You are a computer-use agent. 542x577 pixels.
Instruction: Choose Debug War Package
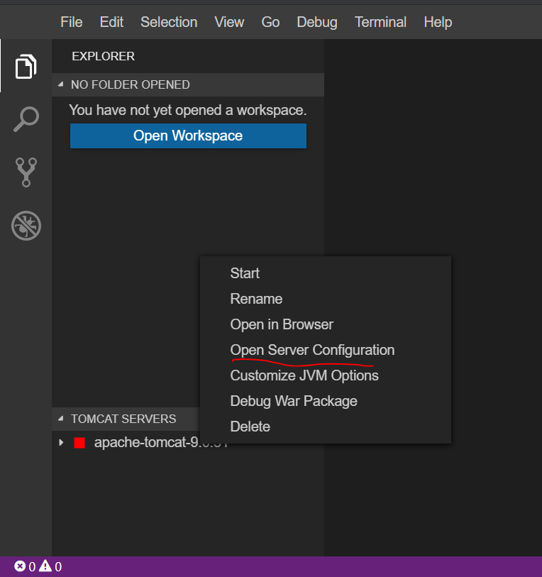pos(294,401)
